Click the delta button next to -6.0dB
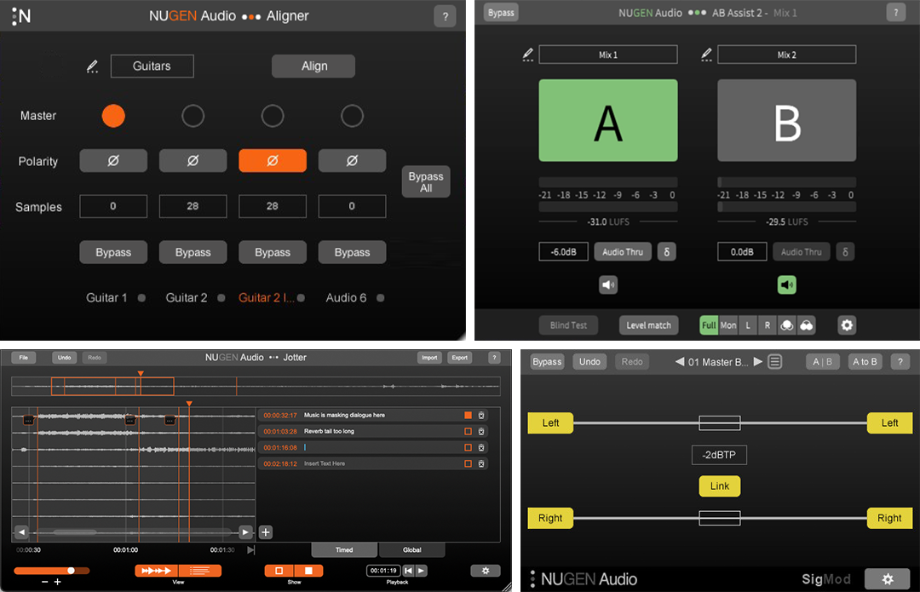 [x=666, y=251]
